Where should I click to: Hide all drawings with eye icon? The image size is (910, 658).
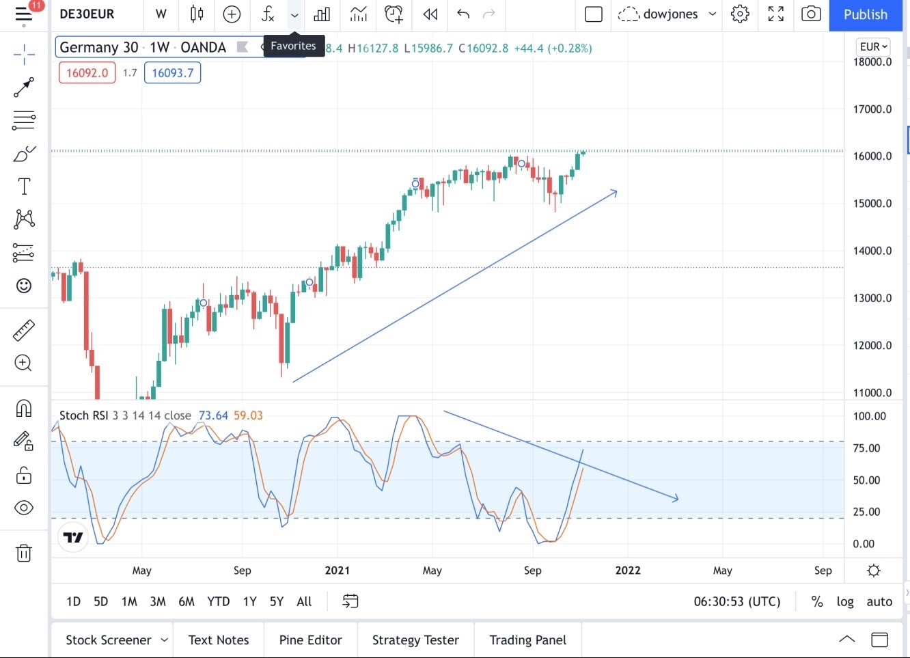(x=24, y=508)
